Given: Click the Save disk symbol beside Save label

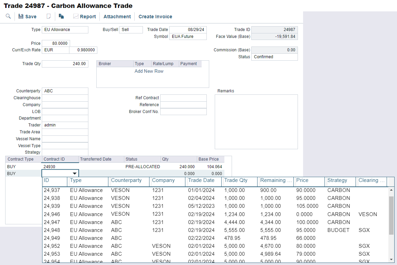Looking at the screenshot, I should [x=21, y=16].
